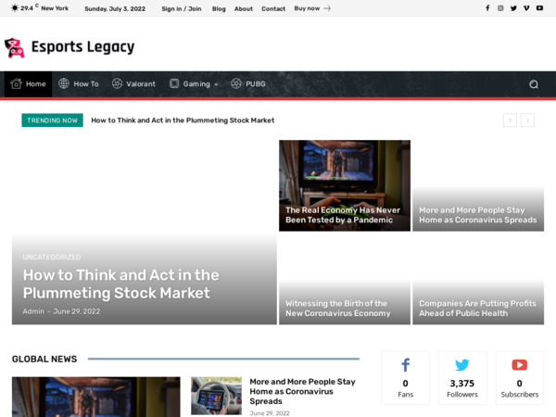Open the PUBG menu item

pos(248,84)
